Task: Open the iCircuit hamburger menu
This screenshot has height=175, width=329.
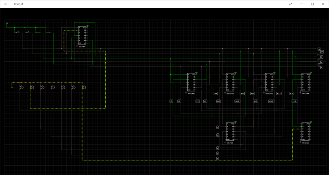Action: tap(6, 4)
